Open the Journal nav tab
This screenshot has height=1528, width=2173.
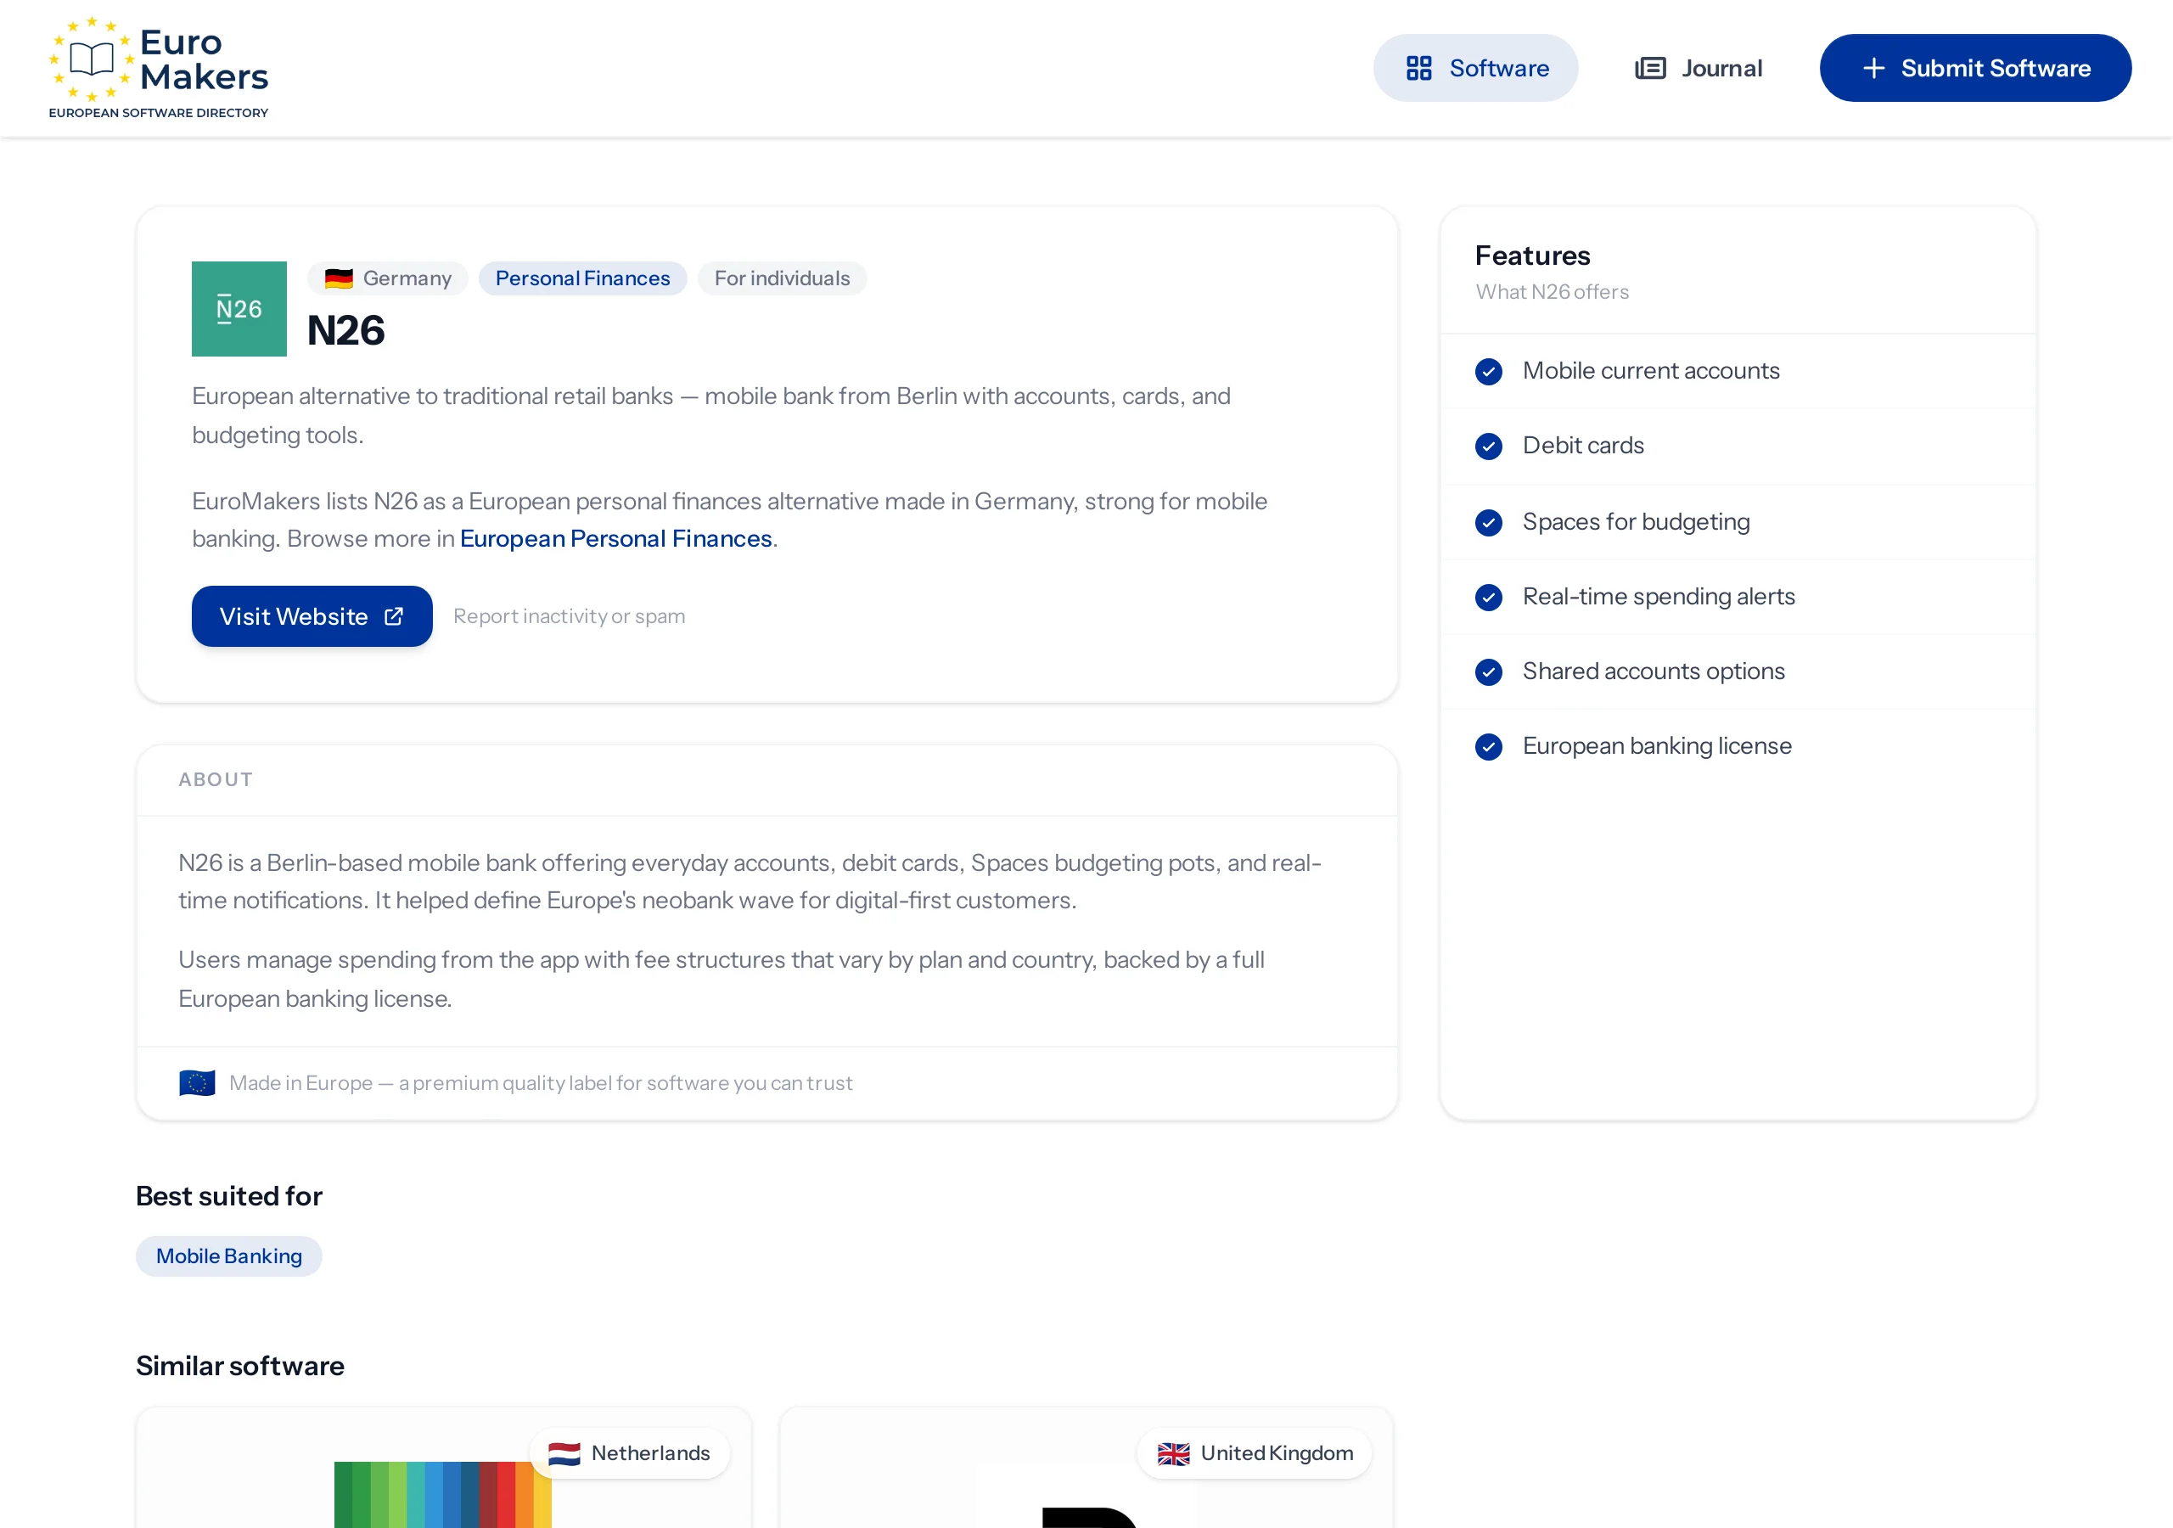[1699, 68]
